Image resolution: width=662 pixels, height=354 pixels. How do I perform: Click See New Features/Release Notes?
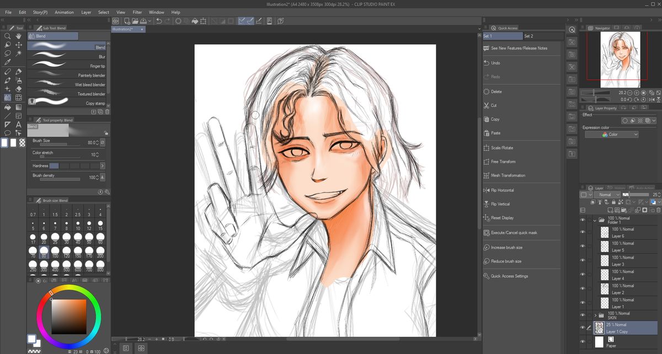[519, 48]
